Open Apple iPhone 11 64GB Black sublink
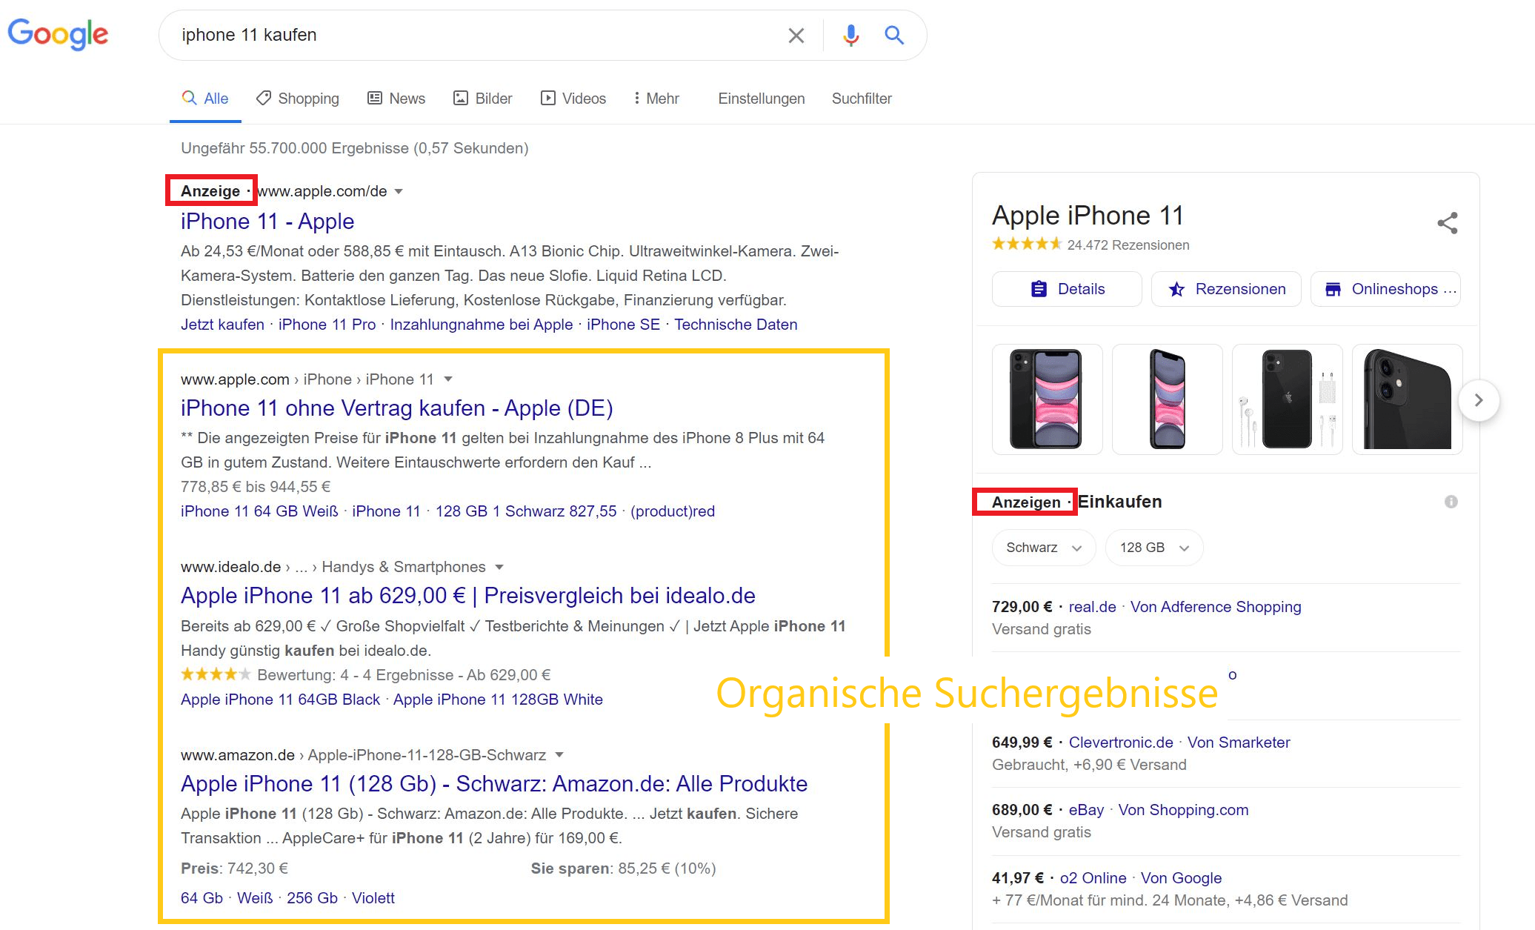1535x930 pixels. 280,700
